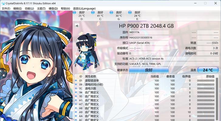Image resolution: width=221 pixels, height=121 pixels.
Task: Click the 当前值 column header
Action: click(155, 77)
